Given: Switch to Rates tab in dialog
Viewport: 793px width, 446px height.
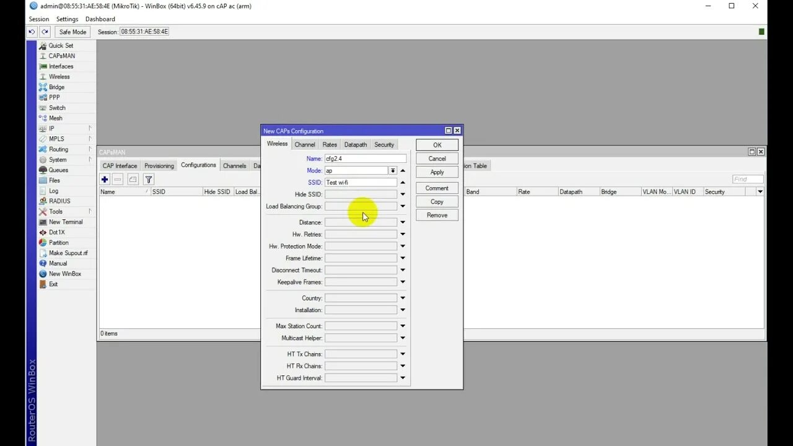Looking at the screenshot, I should click(330, 144).
